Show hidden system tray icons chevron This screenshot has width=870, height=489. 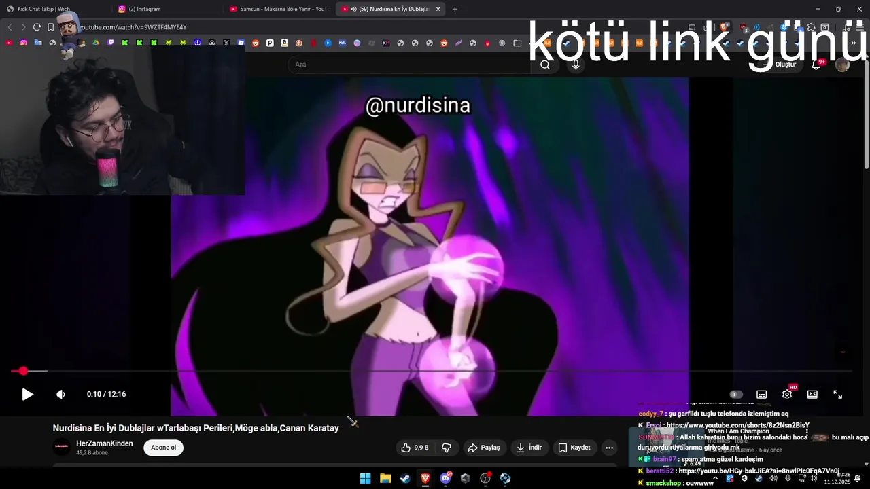click(x=715, y=478)
